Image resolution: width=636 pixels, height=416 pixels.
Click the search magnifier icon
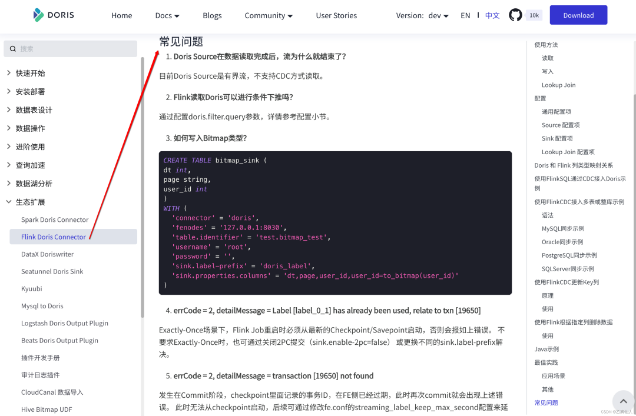[13, 49]
